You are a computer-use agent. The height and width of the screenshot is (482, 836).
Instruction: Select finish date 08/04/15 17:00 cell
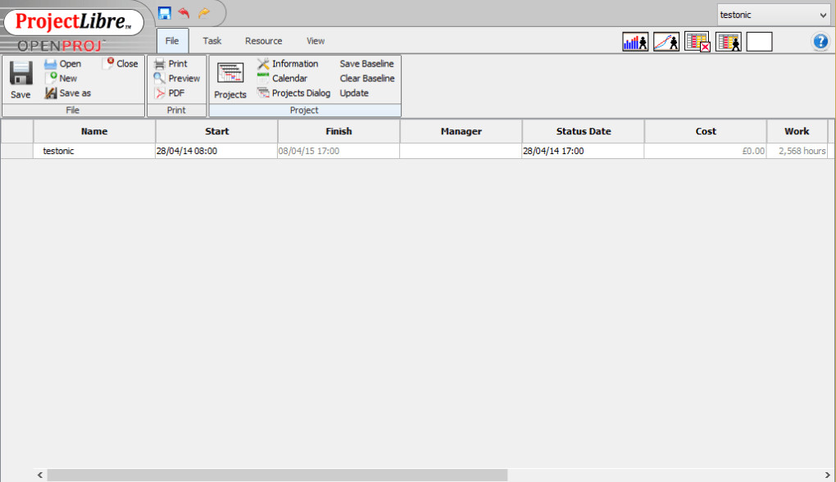pyautogui.click(x=338, y=151)
